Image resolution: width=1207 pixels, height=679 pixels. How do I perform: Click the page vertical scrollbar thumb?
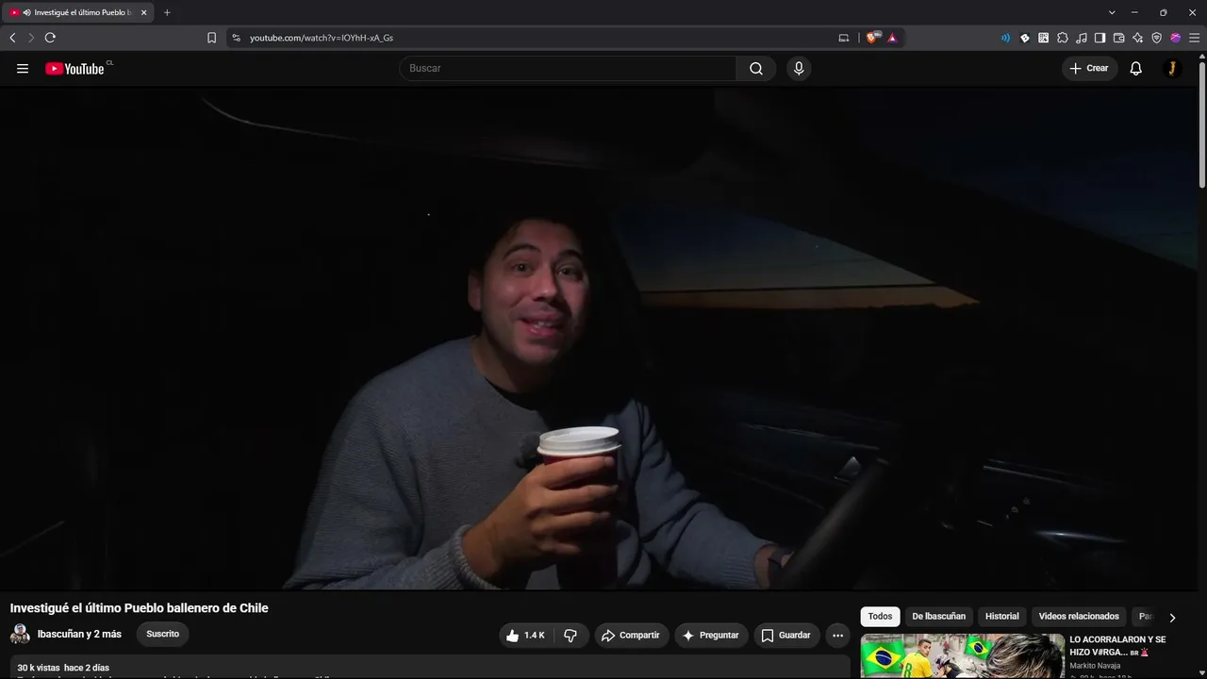1201,123
